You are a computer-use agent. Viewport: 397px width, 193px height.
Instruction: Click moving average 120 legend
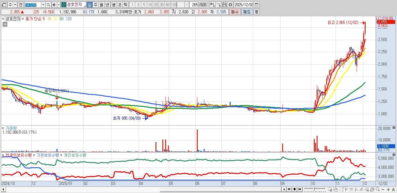[69, 19]
